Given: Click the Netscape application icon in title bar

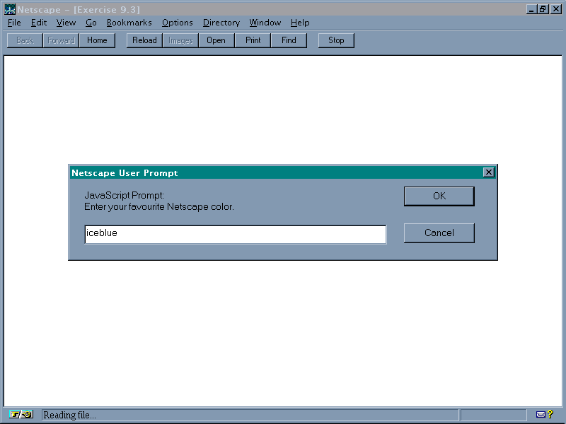Looking at the screenshot, I should (x=9, y=9).
